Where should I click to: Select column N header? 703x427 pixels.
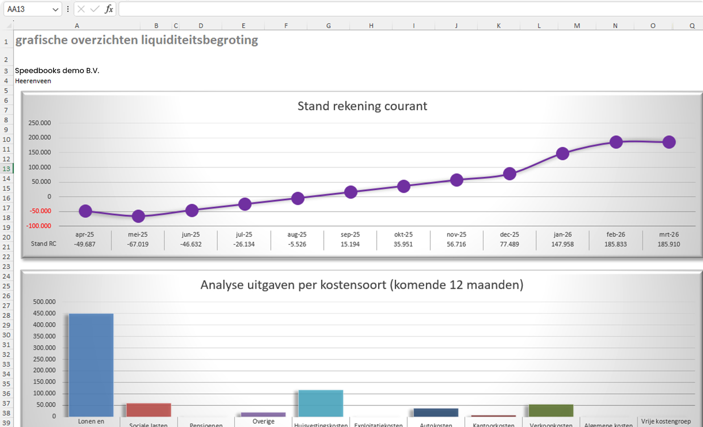tap(615, 26)
